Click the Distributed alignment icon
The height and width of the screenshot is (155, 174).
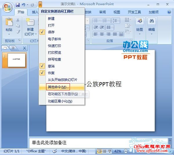[121, 34]
